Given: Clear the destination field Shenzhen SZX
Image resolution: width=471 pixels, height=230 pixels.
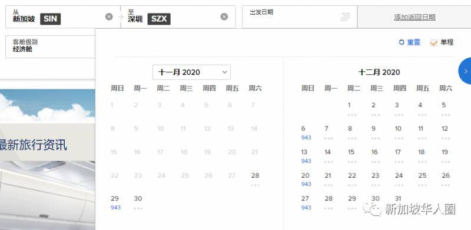Looking at the screenshot, I should tap(224, 17).
